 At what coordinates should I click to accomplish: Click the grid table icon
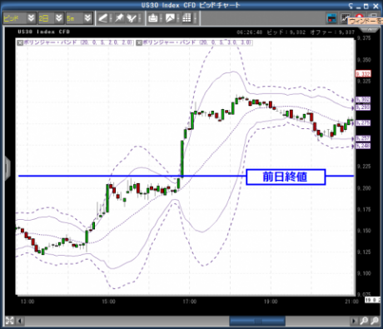(187, 18)
